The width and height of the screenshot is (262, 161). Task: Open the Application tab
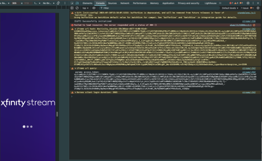coord(168,3)
